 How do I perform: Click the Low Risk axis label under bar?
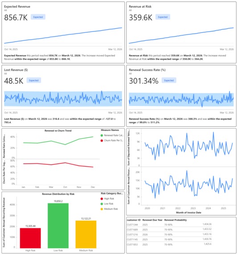[58, 251]
